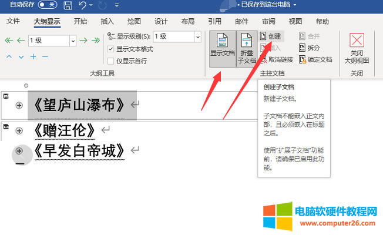Enable Show First Line Only (仅显示首行) checkbox

[x=111, y=61]
